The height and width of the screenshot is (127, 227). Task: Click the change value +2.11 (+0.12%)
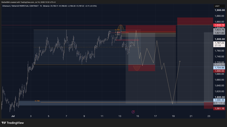click(91, 6)
